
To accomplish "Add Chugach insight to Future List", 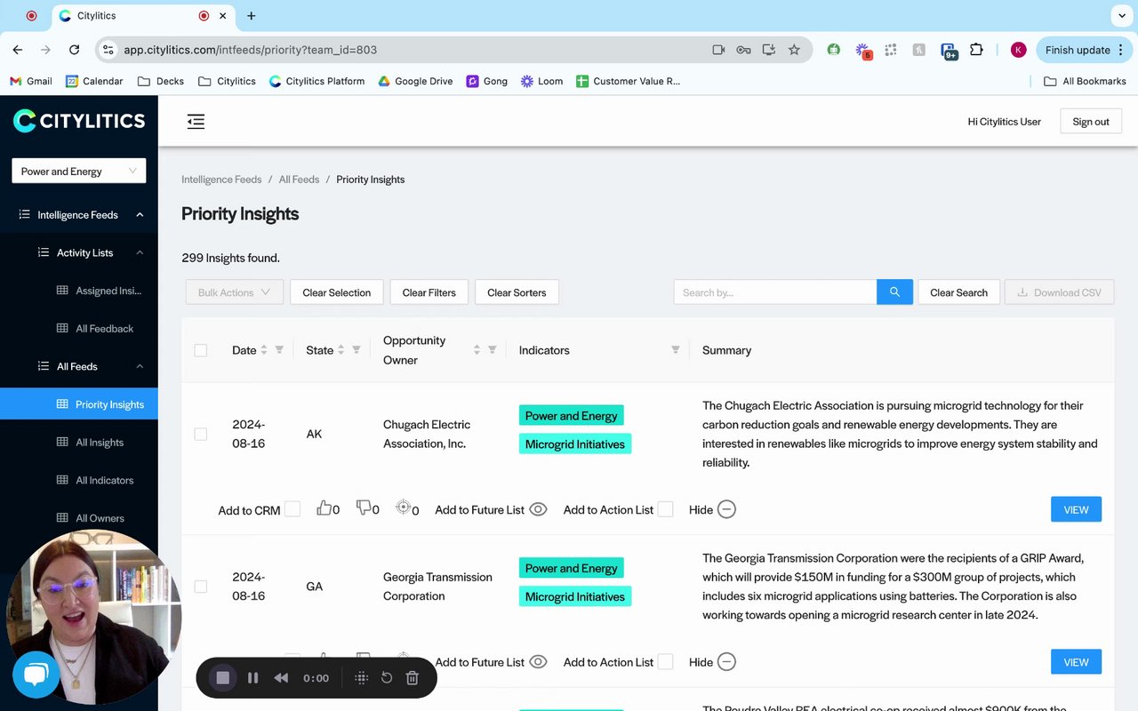I will [x=538, y=509].
